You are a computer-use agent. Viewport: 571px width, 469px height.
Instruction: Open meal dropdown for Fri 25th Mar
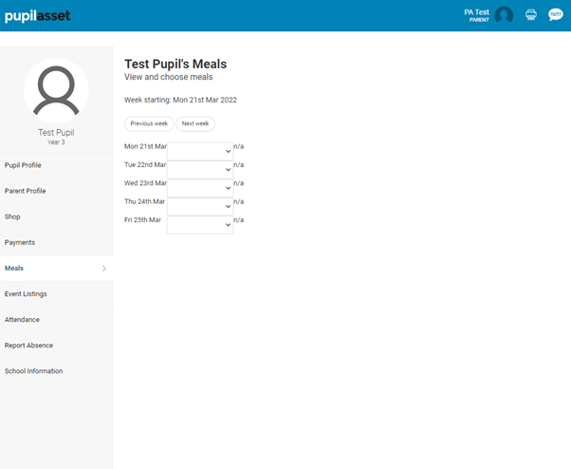click(200, 225)
